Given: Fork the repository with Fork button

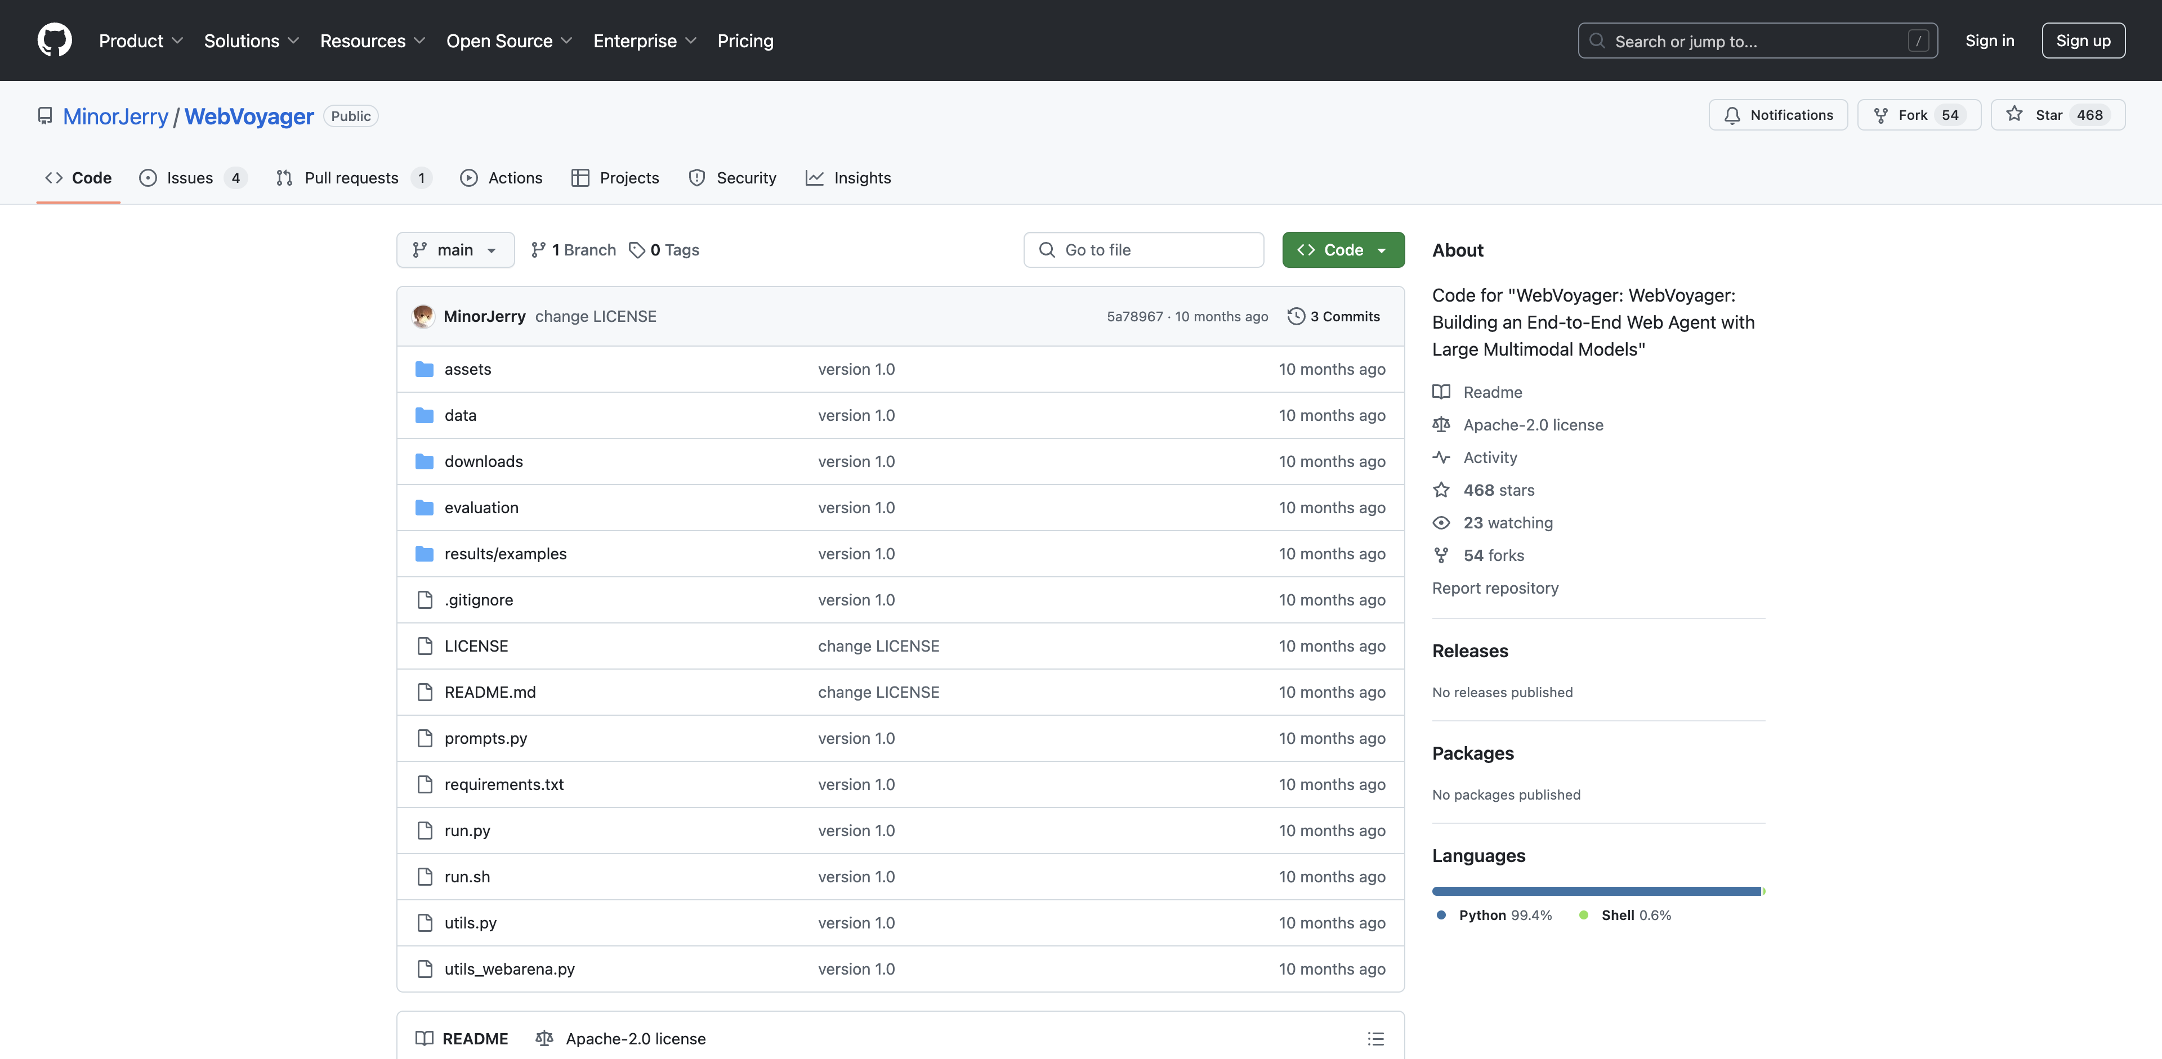Looking at the screenshot, I should [1919, 115].
